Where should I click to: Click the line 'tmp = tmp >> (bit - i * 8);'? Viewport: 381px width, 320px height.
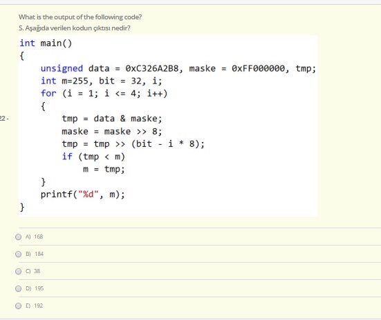[x=133, y=144]
